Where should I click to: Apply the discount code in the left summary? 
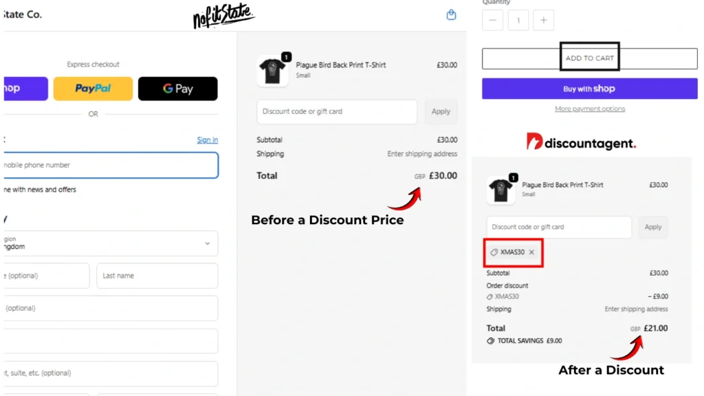click(441, 112)
